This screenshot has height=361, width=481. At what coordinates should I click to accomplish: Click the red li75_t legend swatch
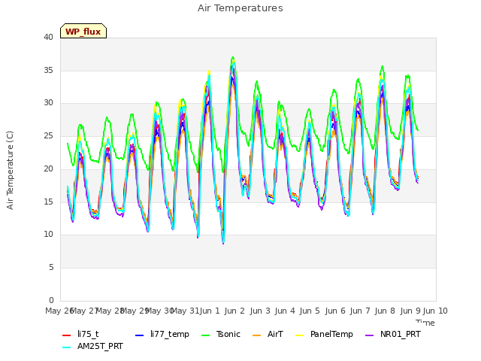(67, 335)
